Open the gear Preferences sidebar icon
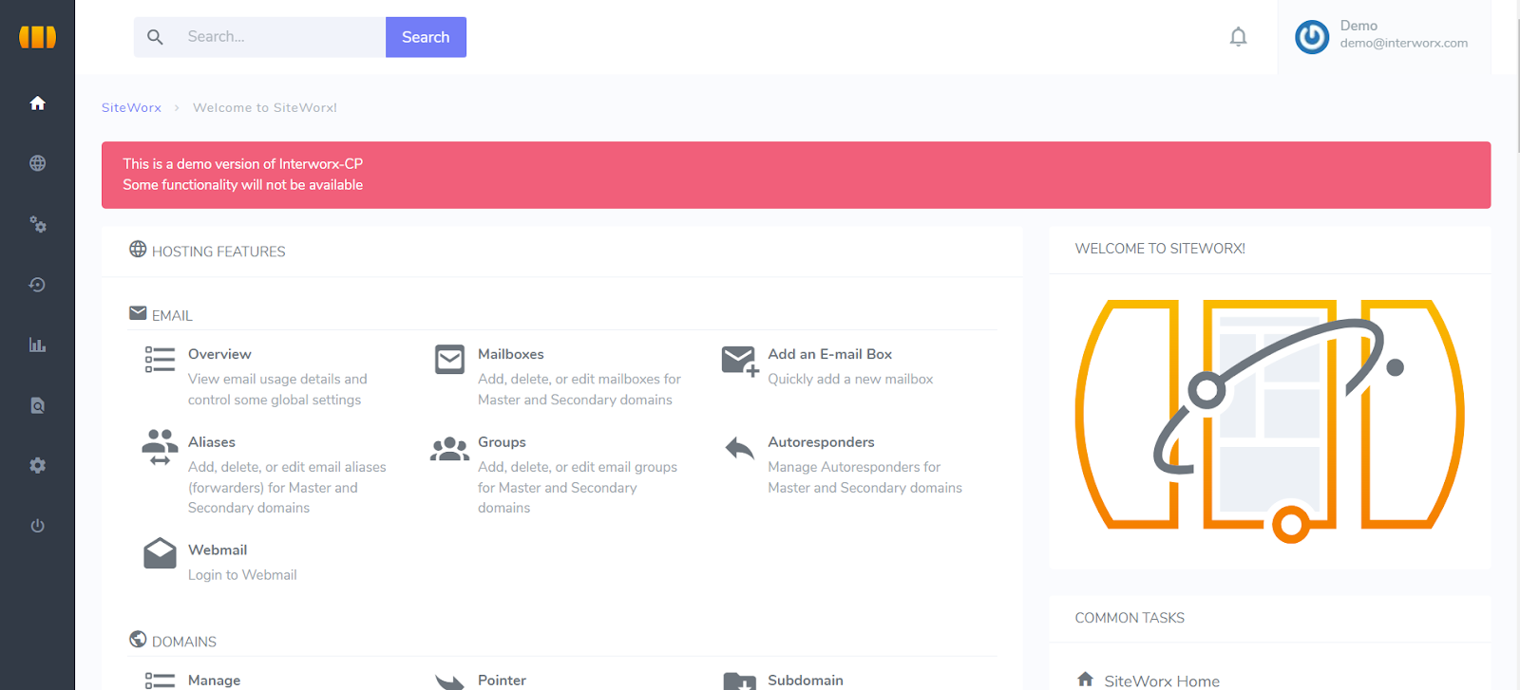This screenshot has width=1520, height=690. click(37, 465)
